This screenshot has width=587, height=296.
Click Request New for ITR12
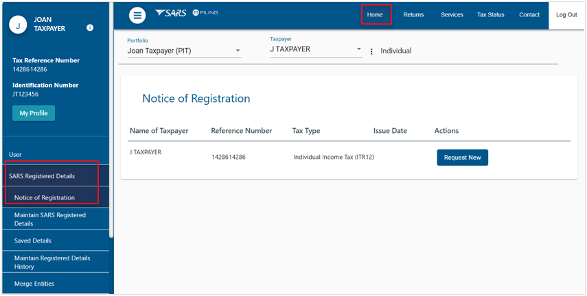tap(462, 158)
